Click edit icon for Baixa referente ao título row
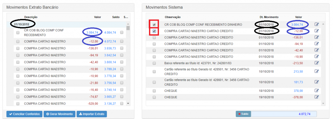The height and width of the screenshot is (119, 333). pyautogui.click(x=317, y=63)
